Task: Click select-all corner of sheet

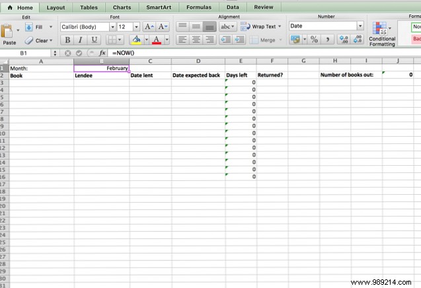Action: click(4, 61)
